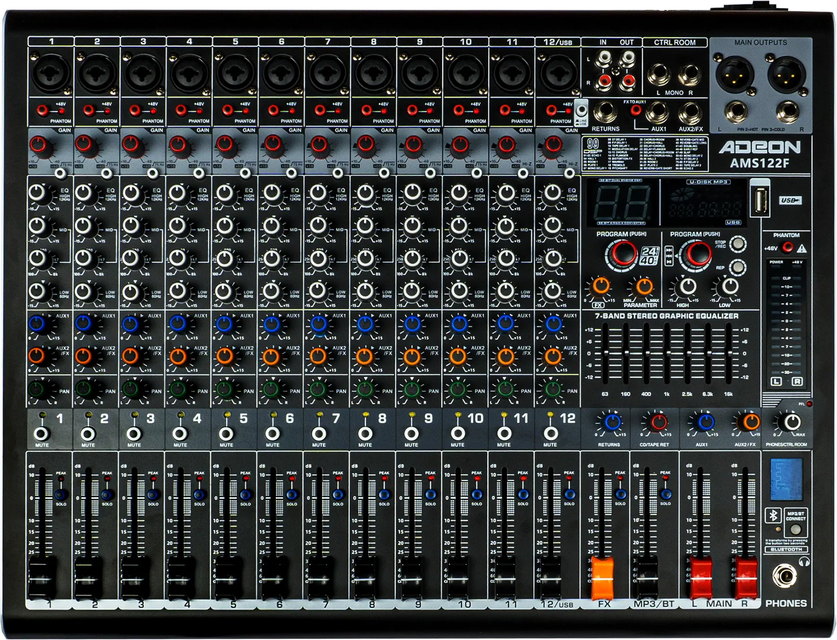Click the USB port icon area

click(761, 200)
